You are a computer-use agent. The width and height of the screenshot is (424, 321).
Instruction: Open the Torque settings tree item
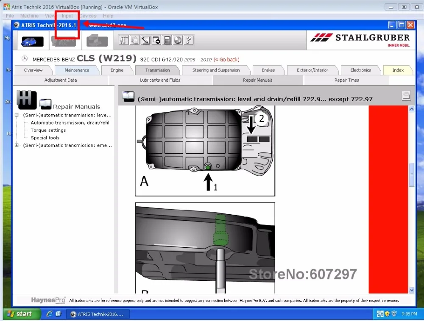pyautogui.click(x=48, y=130)
